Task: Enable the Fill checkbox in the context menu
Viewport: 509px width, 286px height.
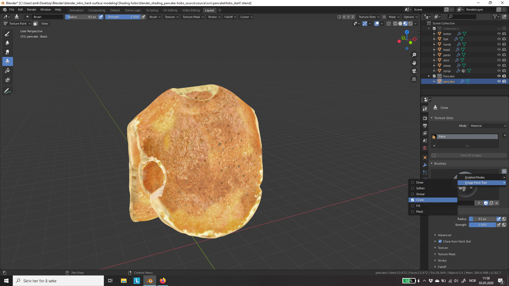Action: point(413,206)
